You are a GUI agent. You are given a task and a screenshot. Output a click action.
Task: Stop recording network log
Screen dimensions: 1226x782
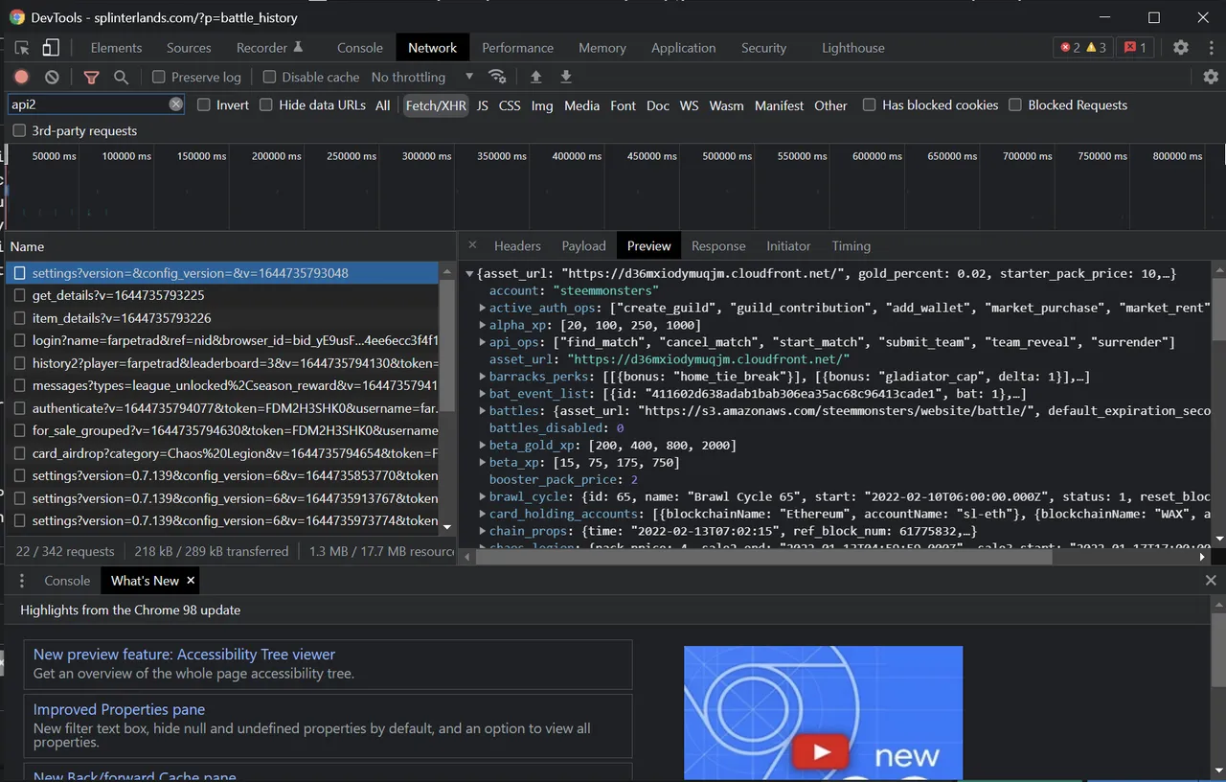[22, 77]
